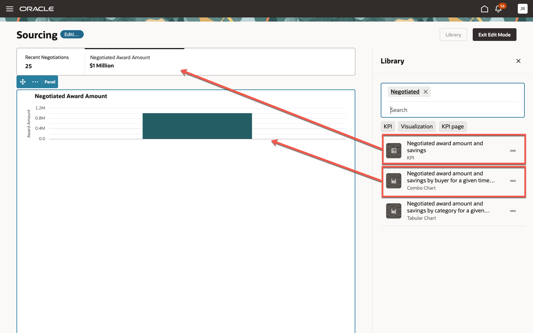
Task: Click the JR profile avatar
Action: (522, 9)
